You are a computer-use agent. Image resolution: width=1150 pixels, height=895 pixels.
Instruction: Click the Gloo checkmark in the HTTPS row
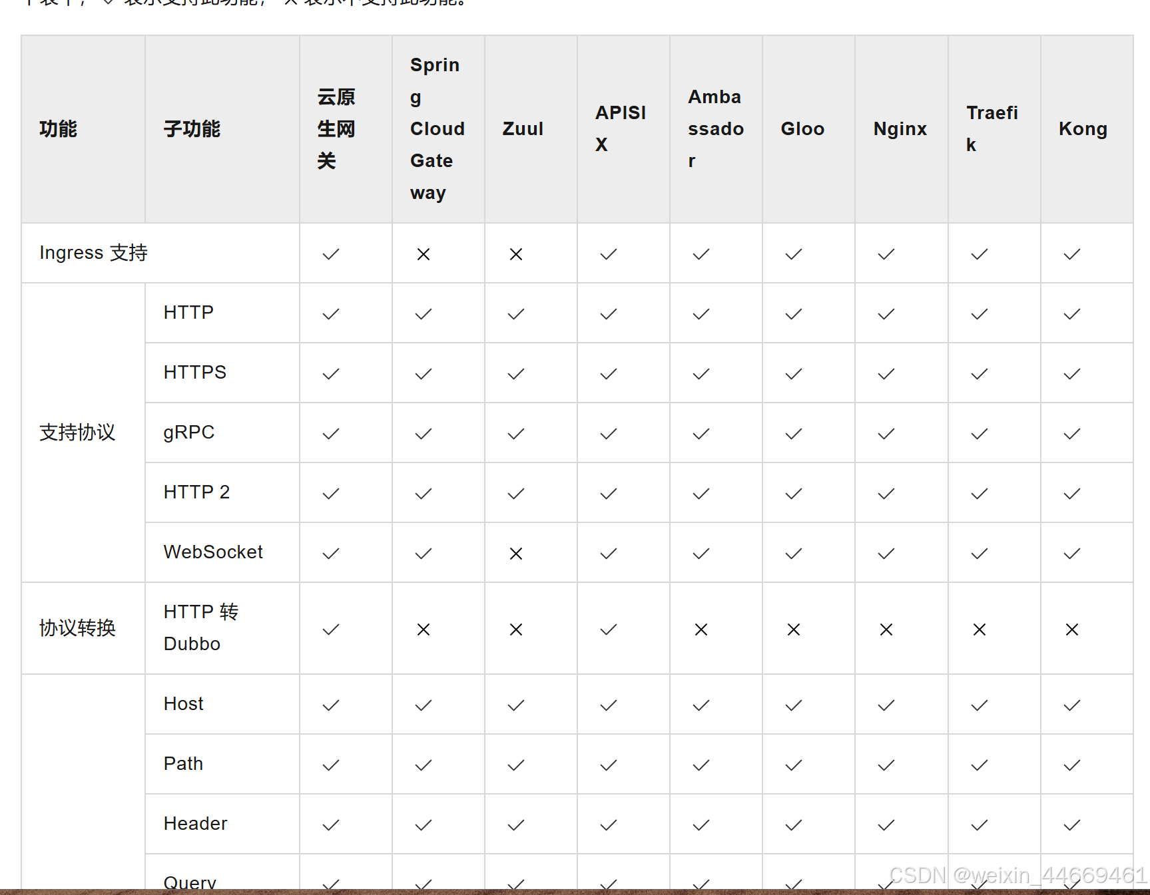(794, 374)
